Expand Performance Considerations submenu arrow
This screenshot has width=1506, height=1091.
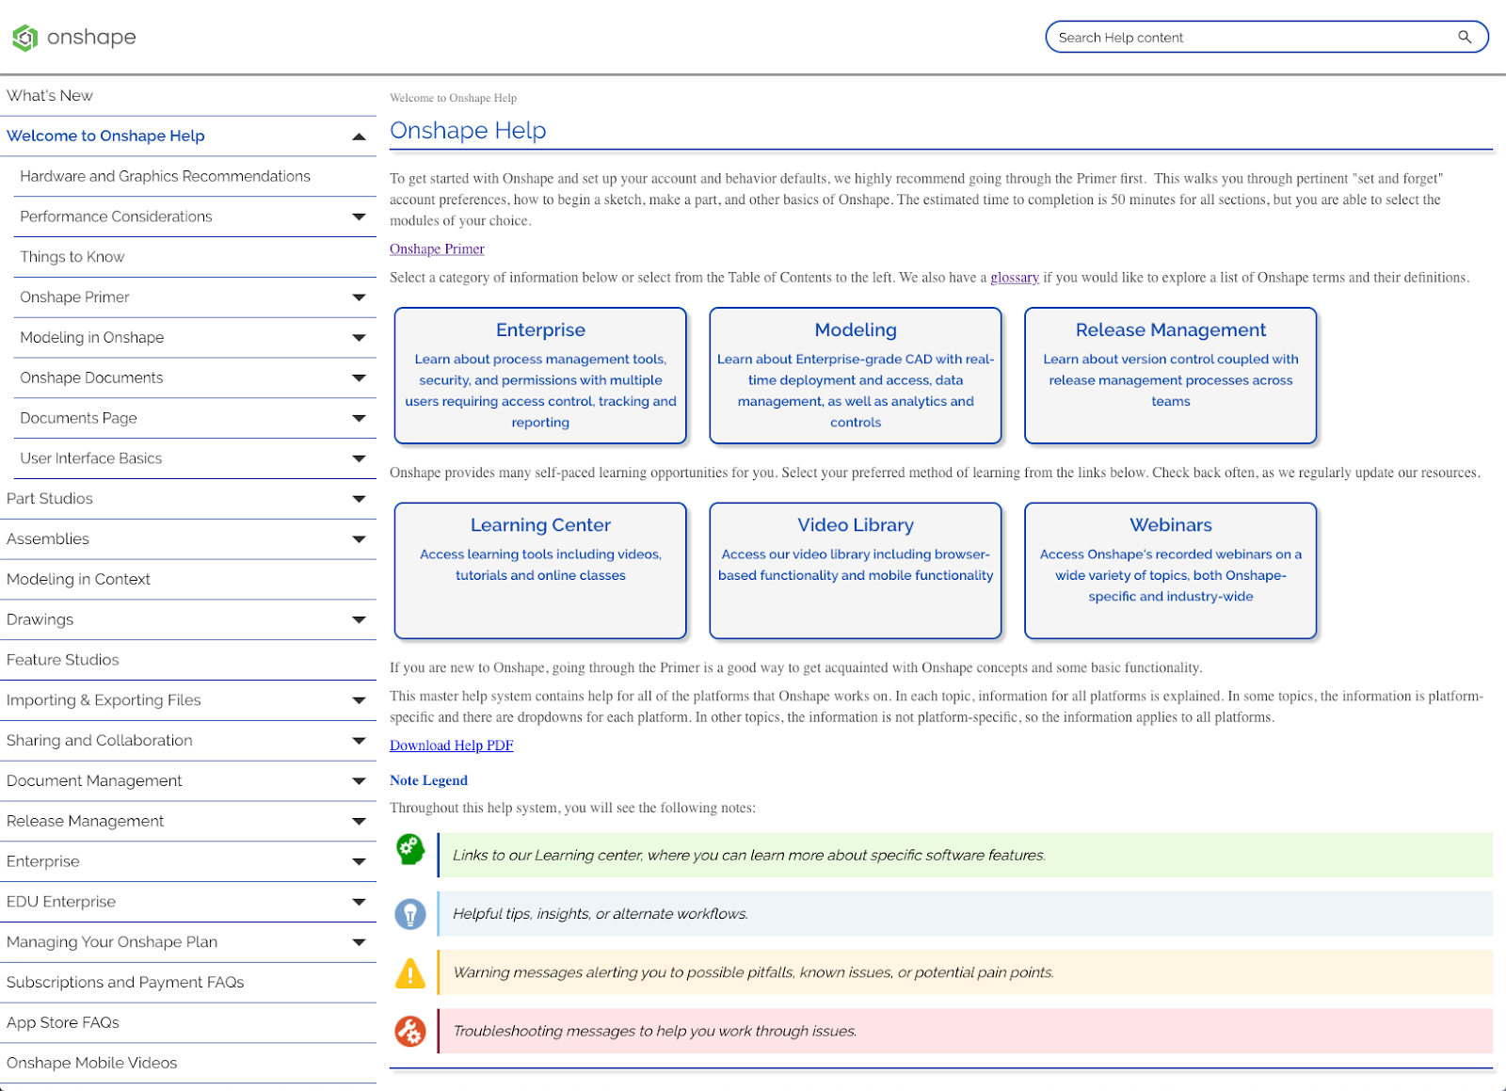(x=359, y=217)
